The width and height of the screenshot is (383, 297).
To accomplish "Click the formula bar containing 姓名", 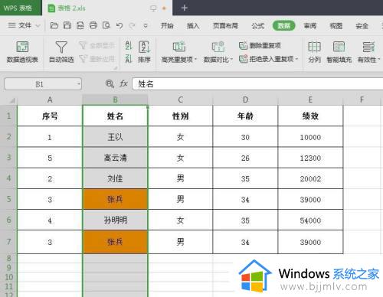I will [257, 83].
